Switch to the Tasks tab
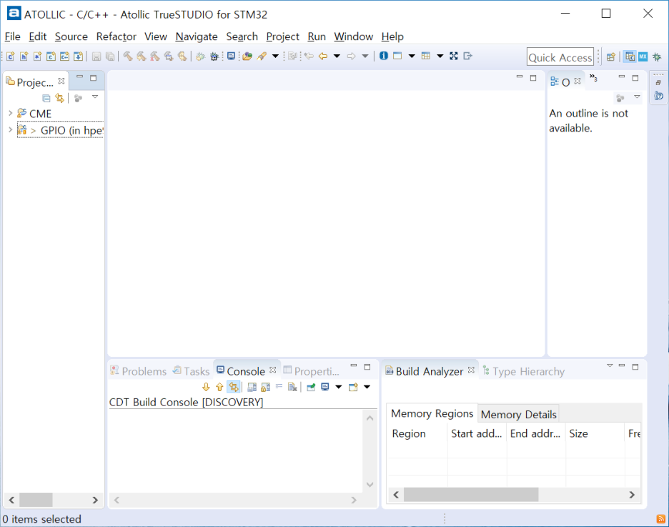 (191, 371)
